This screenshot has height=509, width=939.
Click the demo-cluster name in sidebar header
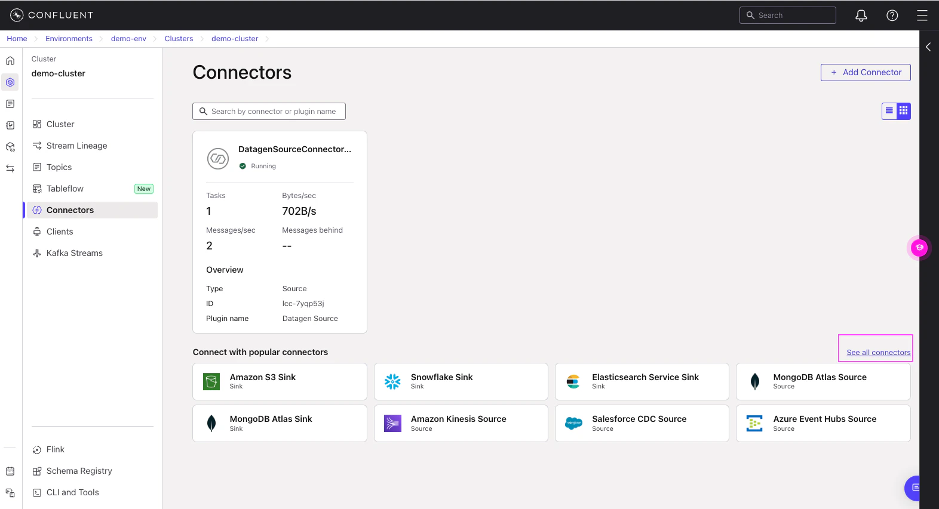point(59,73)
